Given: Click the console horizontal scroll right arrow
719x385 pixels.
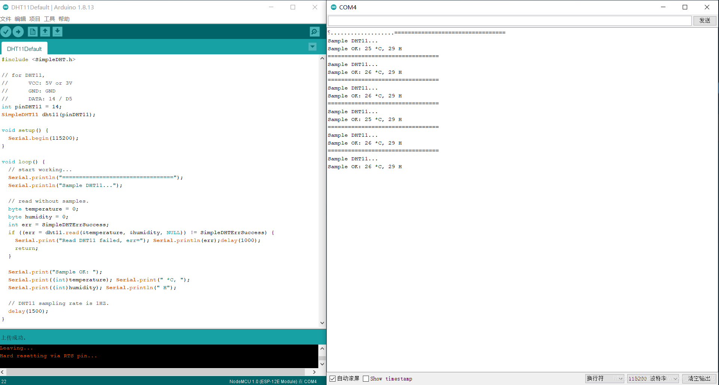Looking at the screenshot, I should pyautogui.click(x=314, y=372).
